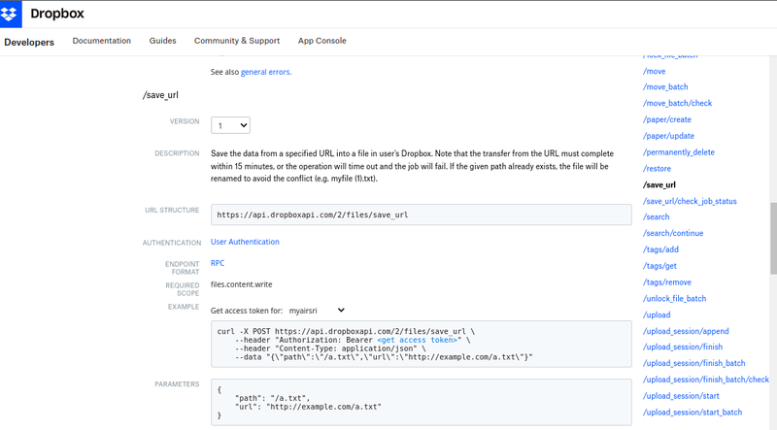The width and height of the screenshot is (777, 430).
Task: Jump to /upload_session/append in sidebar
Action: click(686, 331)
